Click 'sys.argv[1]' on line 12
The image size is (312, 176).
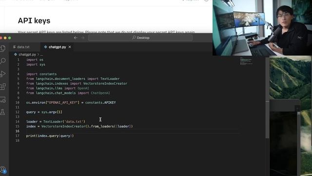[x=52, y=112]
